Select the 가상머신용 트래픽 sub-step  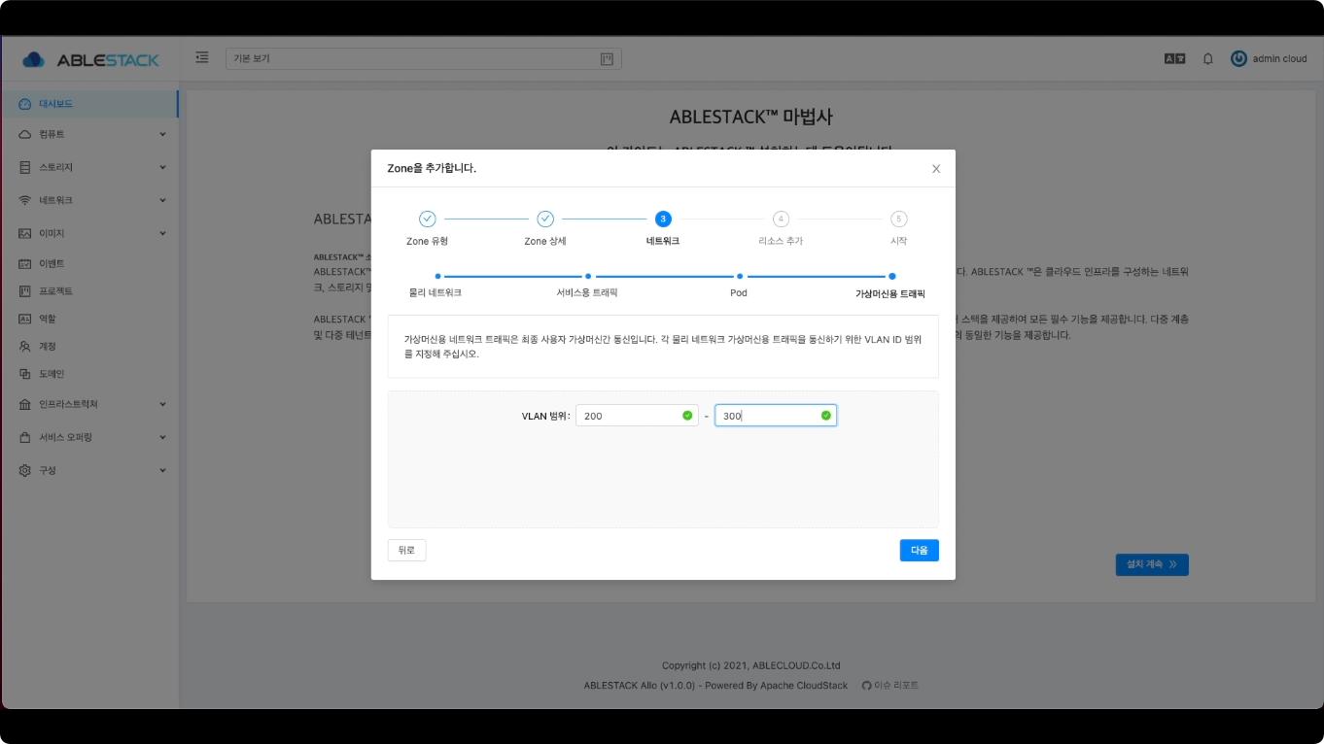pos(890,292)
